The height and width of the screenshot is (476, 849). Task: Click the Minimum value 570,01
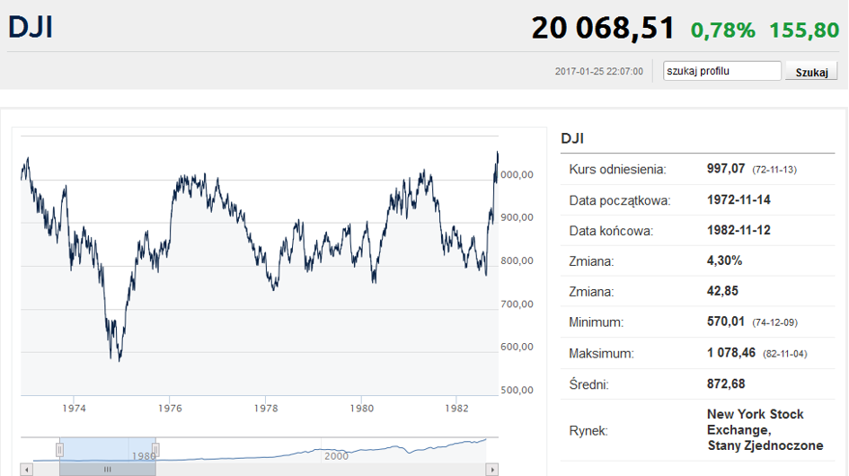click(726, 322)
